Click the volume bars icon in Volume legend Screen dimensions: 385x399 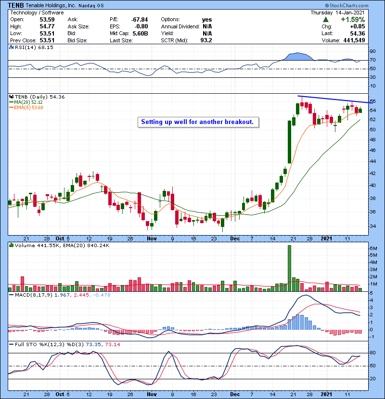11,245
